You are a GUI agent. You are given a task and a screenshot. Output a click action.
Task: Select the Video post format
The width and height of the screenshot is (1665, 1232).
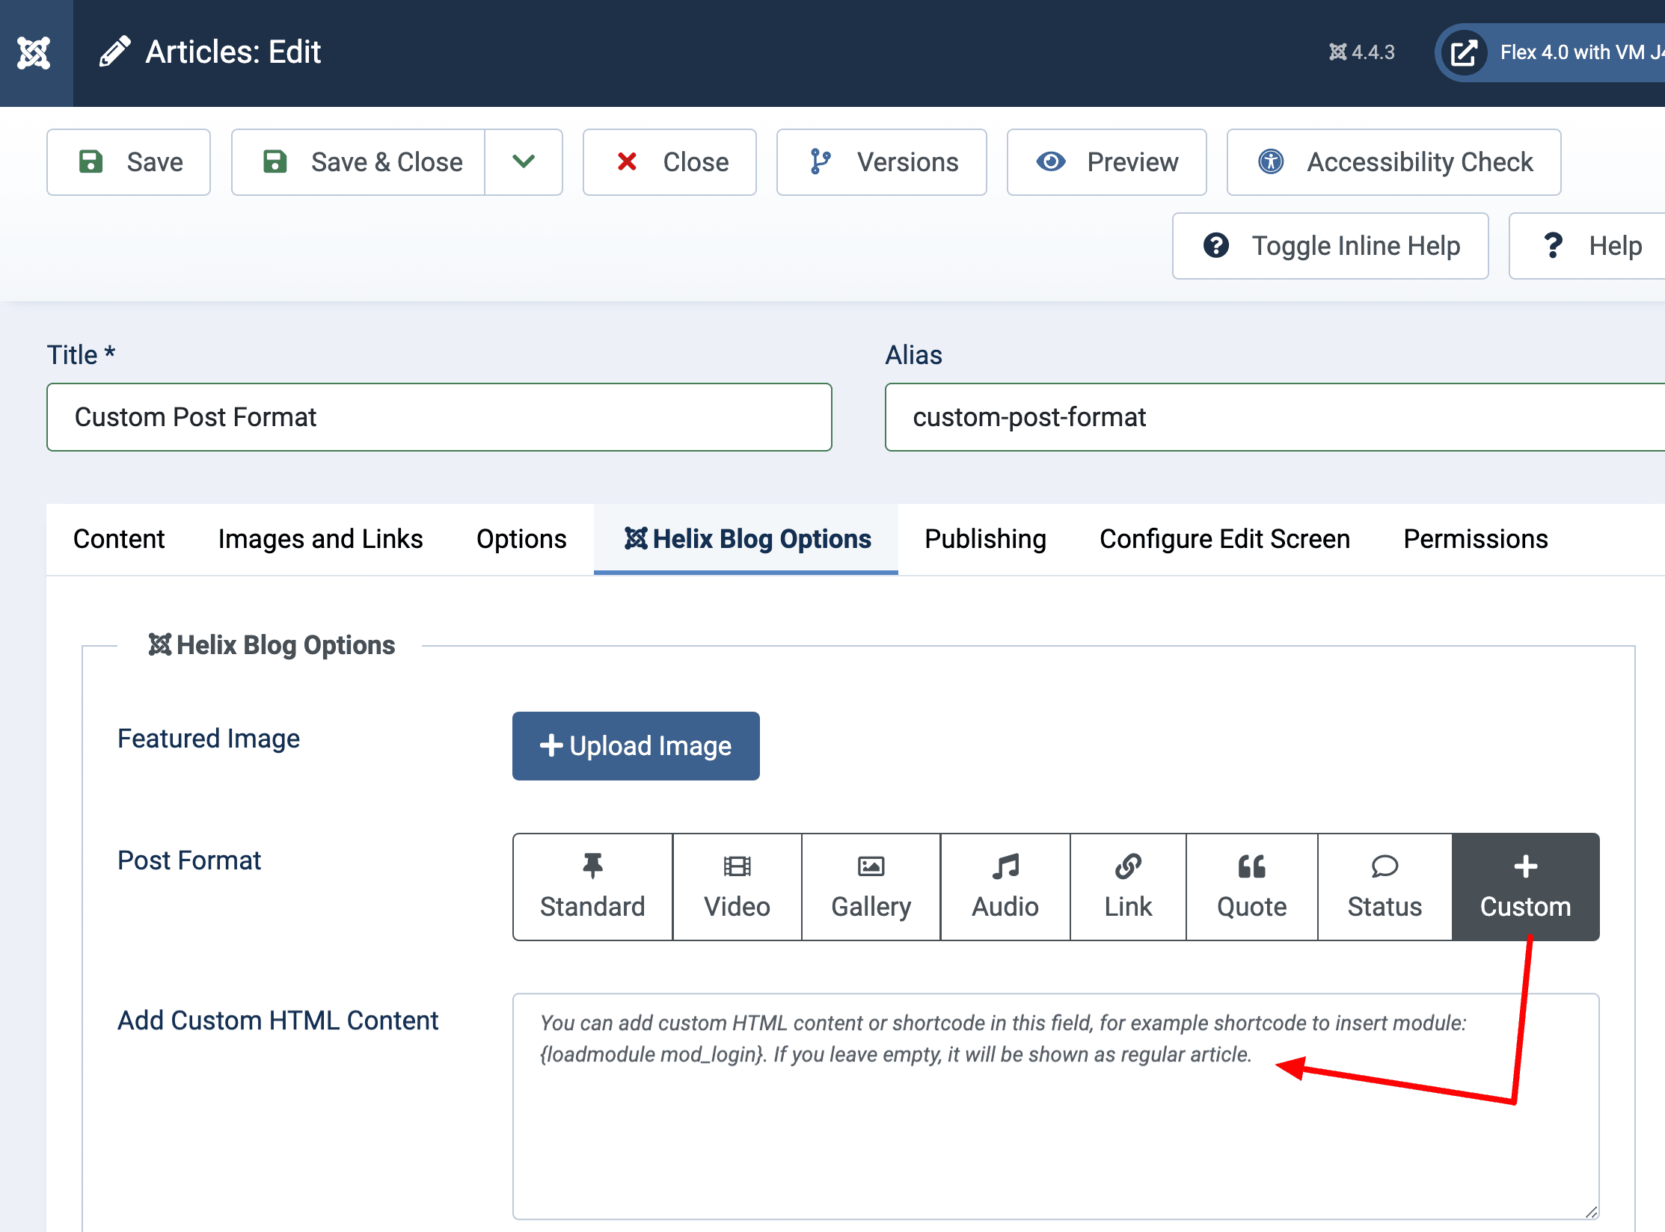click(x=736, y=886)
